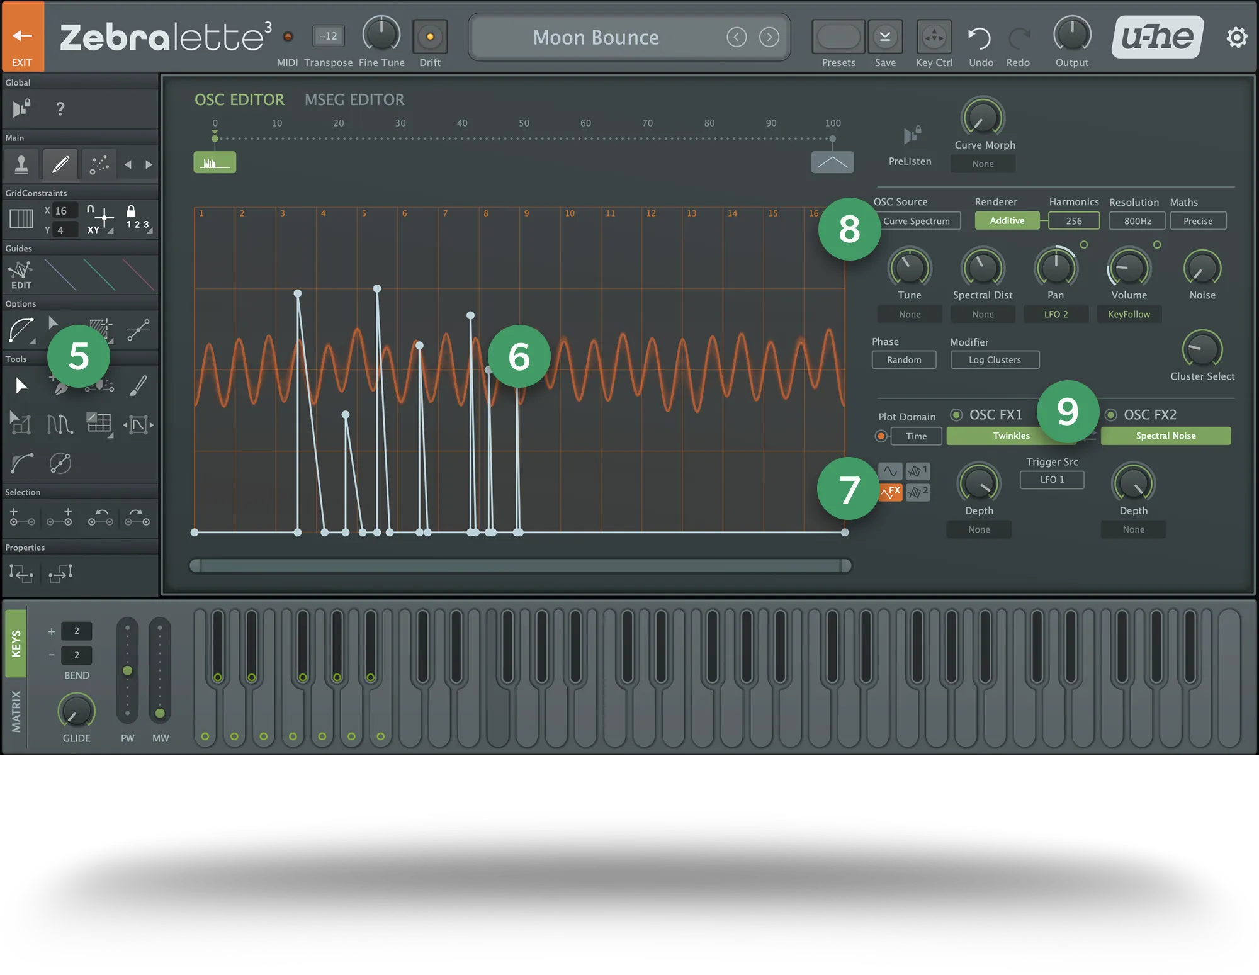
Task: Select the stamp tool in the Main section
Action: 22,164
